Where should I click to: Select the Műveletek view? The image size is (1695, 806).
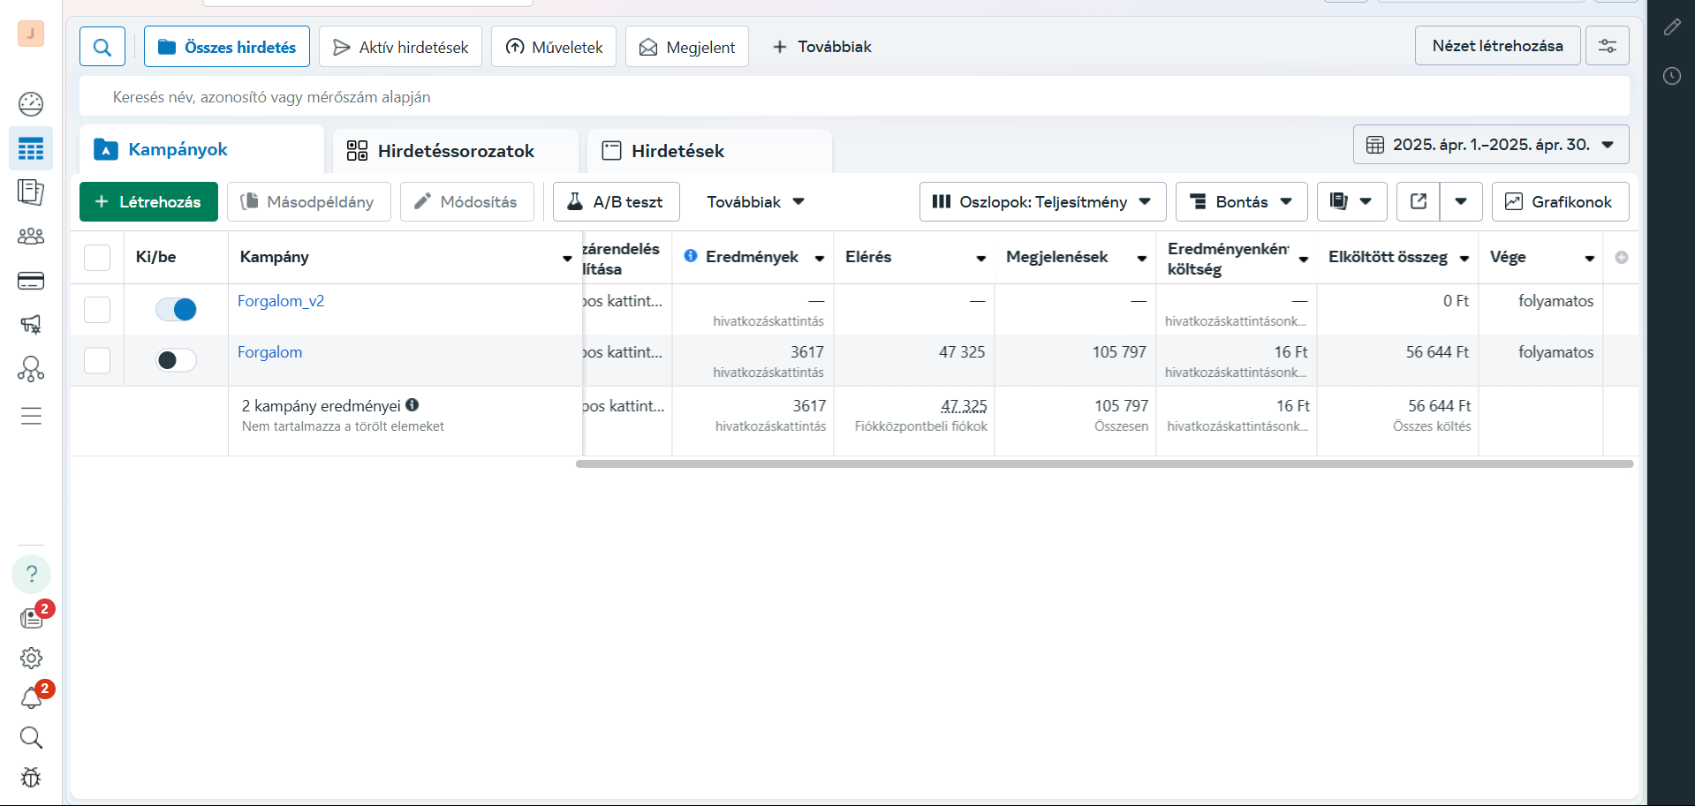pos(554,47)
